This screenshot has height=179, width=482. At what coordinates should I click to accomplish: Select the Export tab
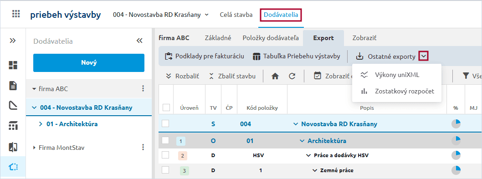pos(323,38)
